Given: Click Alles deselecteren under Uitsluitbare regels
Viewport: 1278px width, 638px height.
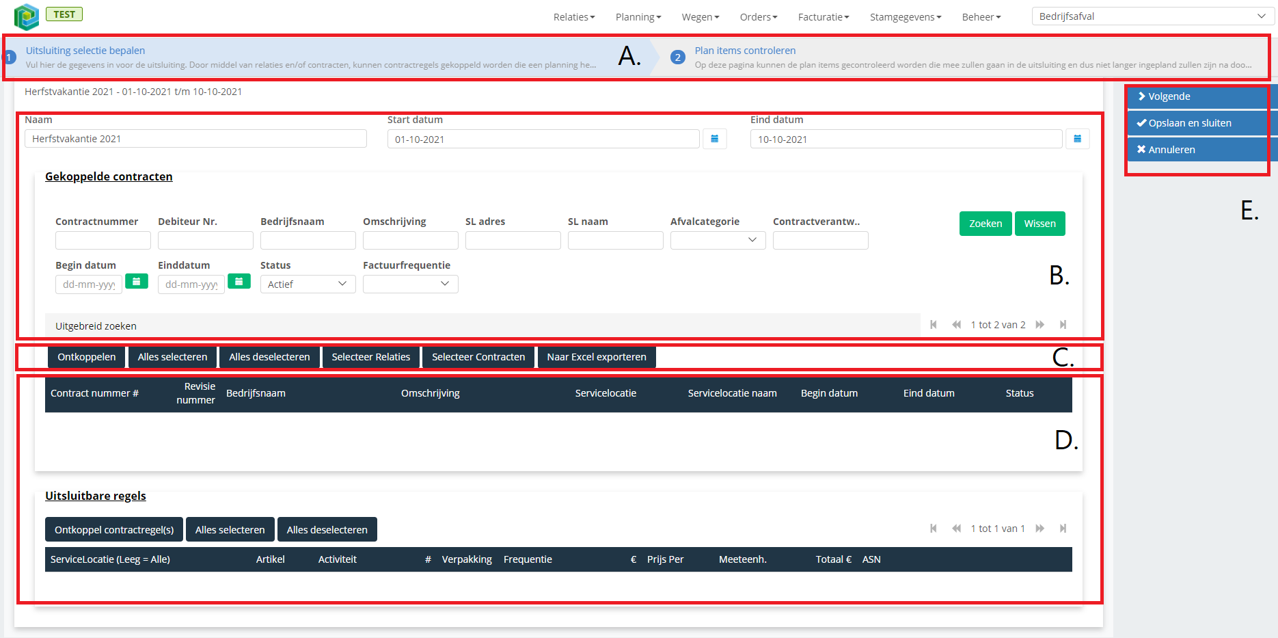Looking at the screenshot, I should tap(327, 529).
